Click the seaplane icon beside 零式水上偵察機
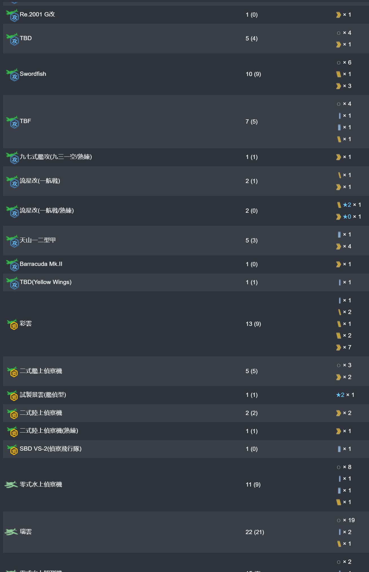Image resolution: width=369 pixels, height=572 pixels. pos(11,485)
